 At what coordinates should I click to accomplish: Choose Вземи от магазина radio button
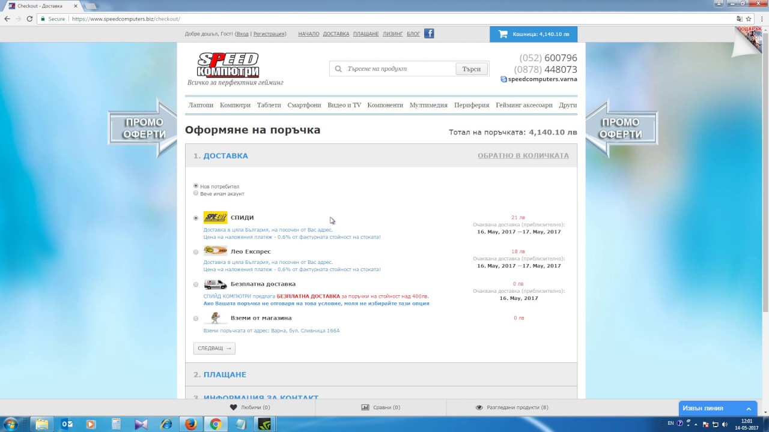pos(196,319)
